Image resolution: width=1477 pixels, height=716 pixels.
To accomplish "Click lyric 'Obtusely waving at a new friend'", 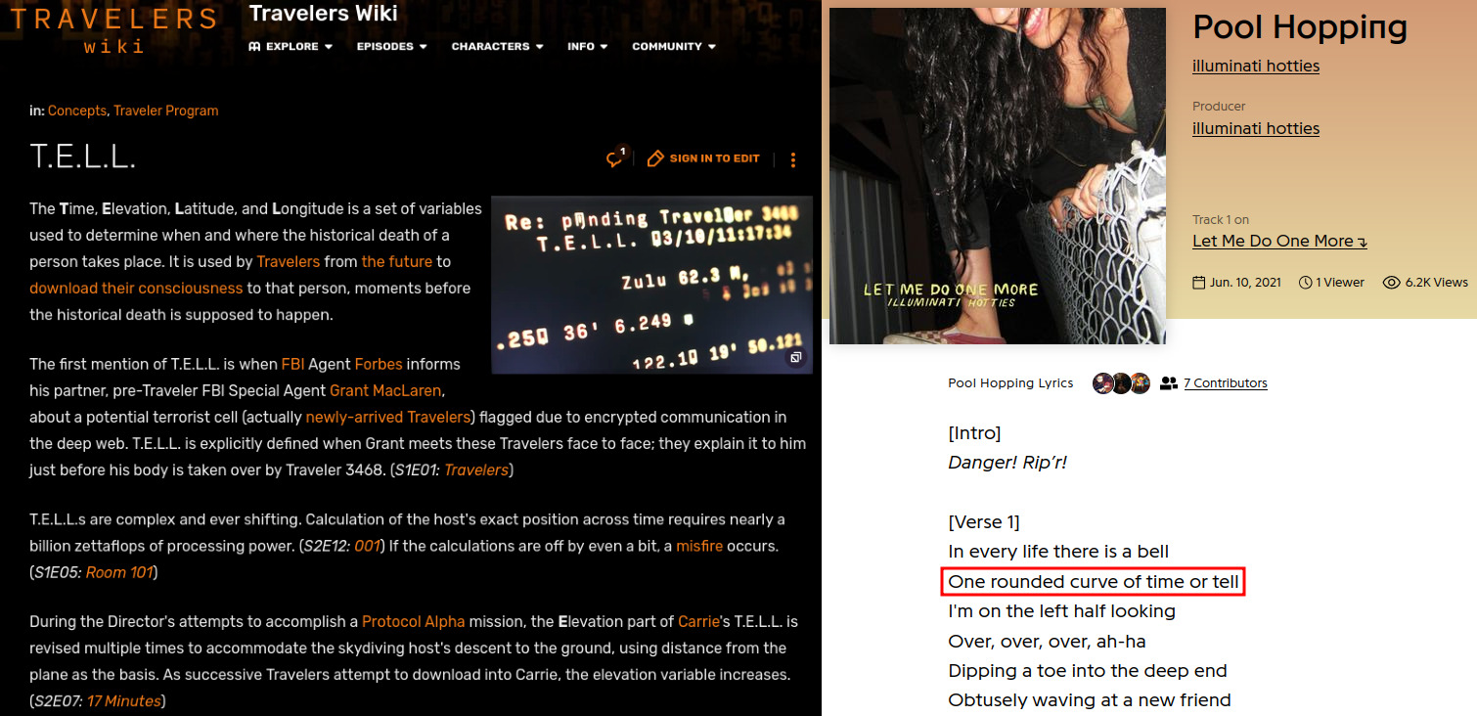I will point(1090,700).
